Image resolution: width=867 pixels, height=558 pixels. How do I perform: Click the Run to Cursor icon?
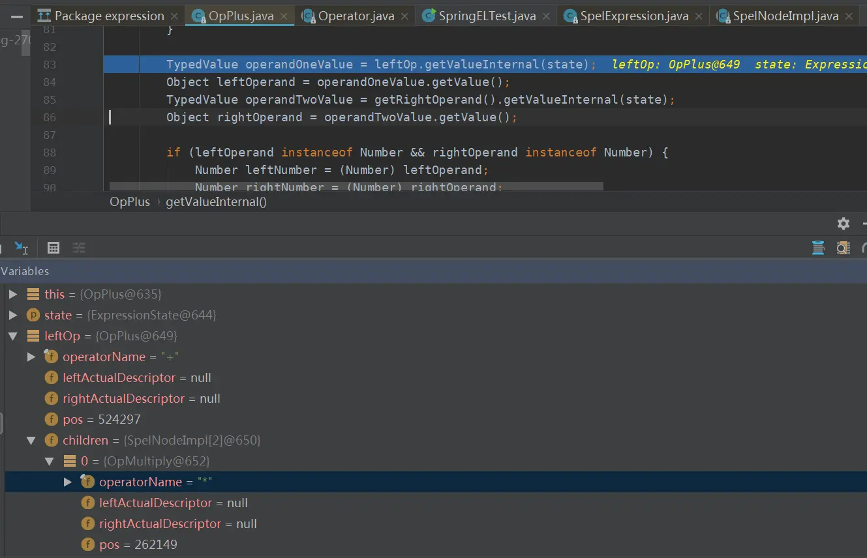(22, 248)
